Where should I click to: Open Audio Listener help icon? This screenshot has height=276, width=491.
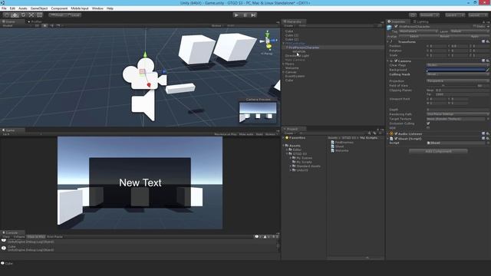(x=483, y=133)
